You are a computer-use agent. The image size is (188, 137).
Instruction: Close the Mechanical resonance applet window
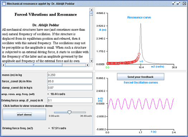pyautogui.click(x=184, y=4)
